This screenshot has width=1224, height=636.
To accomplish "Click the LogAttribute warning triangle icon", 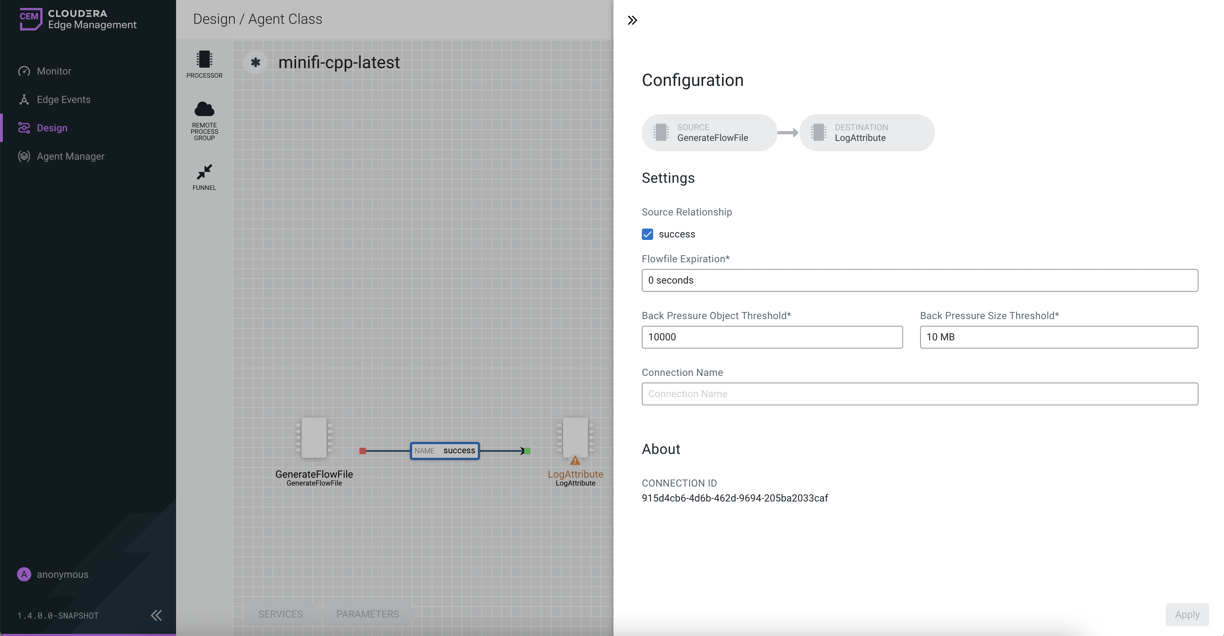I will coord(575,460).
